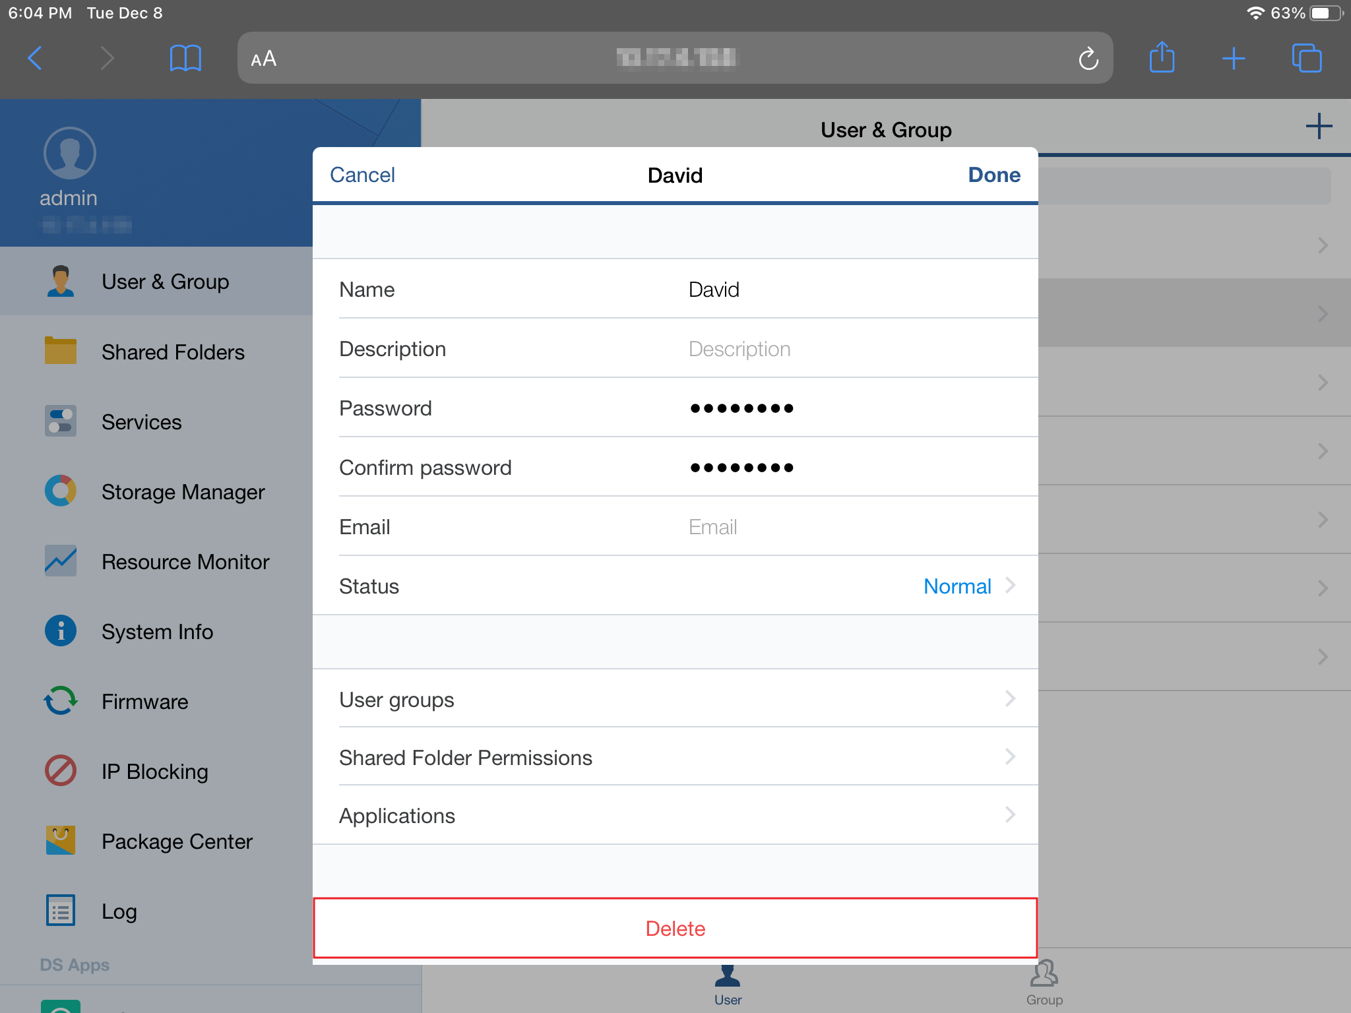The image size is (1351, 1013).
Task: Expand Shared Folder Permissions
Action: [675, 757]
